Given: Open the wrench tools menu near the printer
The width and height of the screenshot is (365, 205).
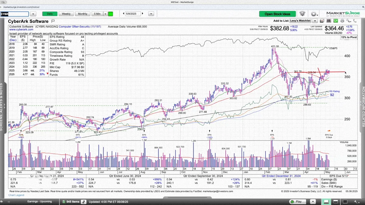Looking at the screenshot, I should click(349, 21).
